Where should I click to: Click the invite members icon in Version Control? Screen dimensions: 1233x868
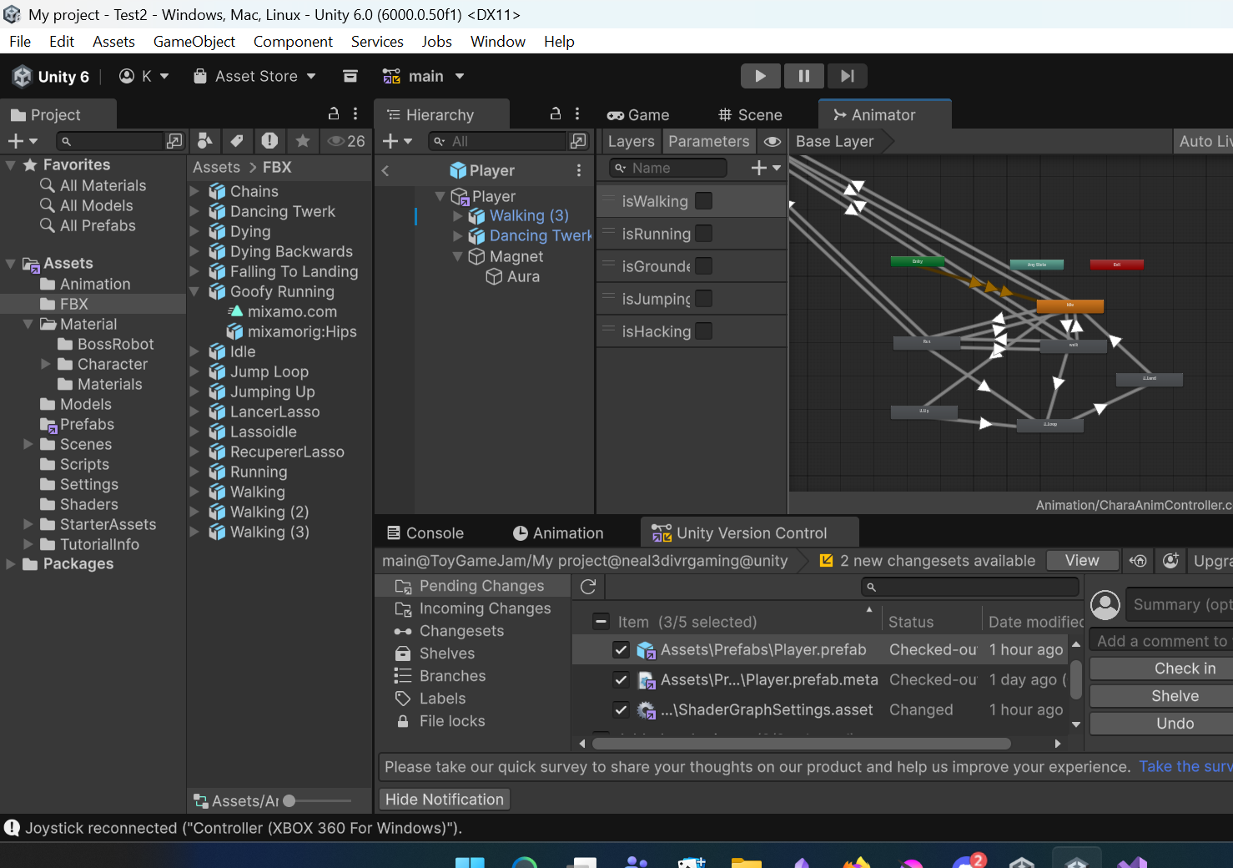[1171, 561]
